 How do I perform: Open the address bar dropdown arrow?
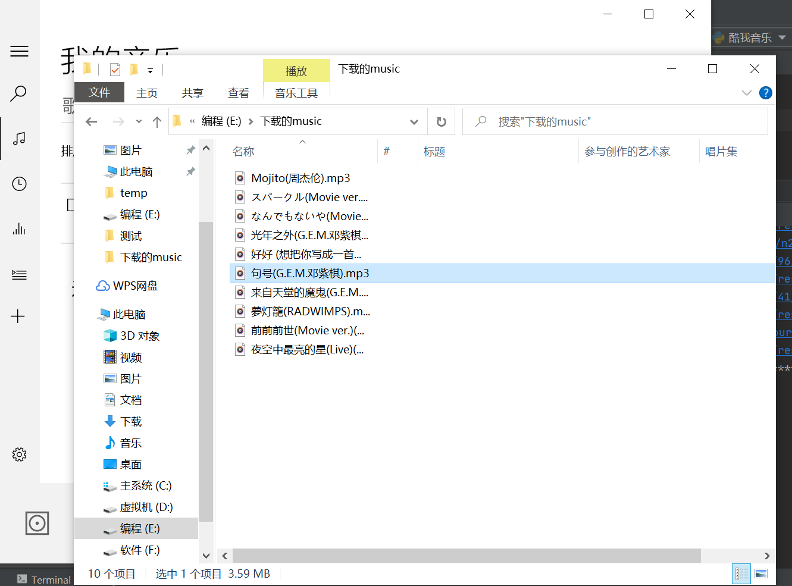coord(414,121)
